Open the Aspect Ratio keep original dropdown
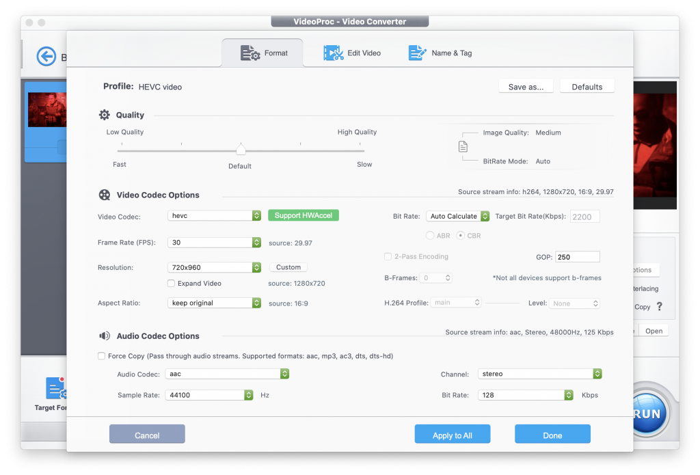Viewport: 700px width, 475px height. point(214,303)
